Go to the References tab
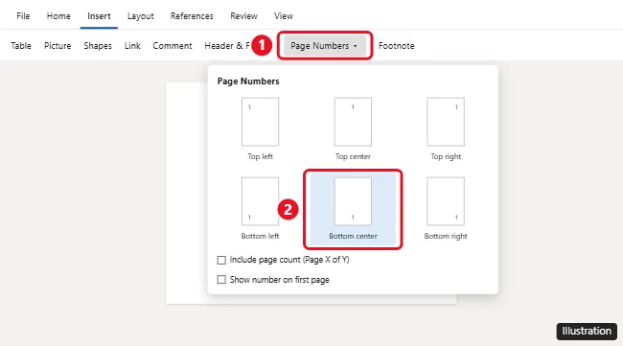Screen dimensions: 623x346 [192, 16]
